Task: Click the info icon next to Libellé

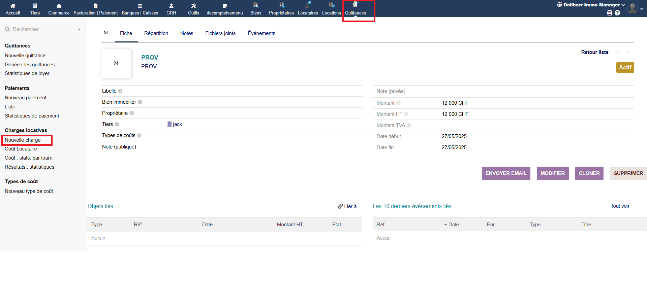Action: point(120,91)
